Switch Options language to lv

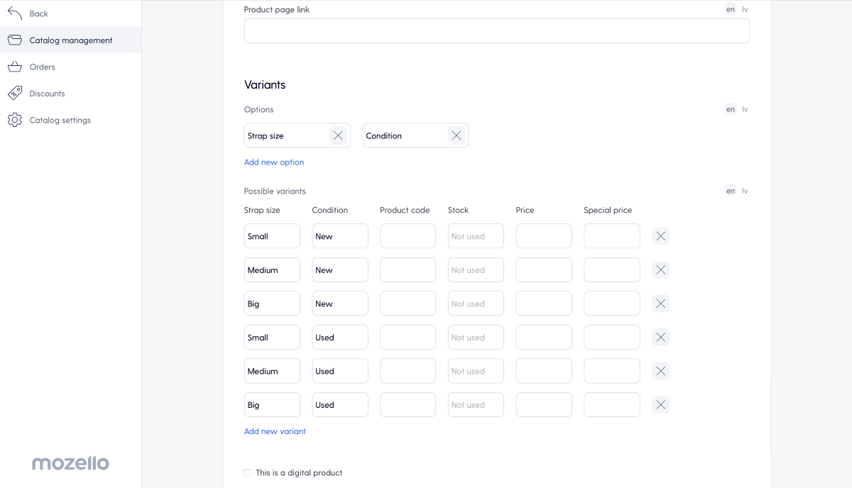pos(745,109)
